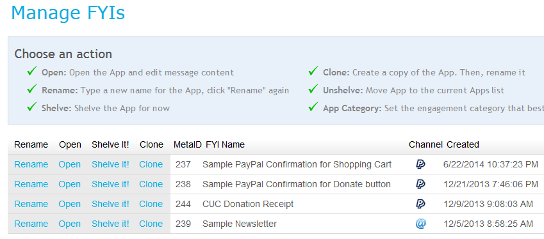Rename the CUC Donation Receipt FYI
Viewport: 544px width, 239px height.
[31, 204]
